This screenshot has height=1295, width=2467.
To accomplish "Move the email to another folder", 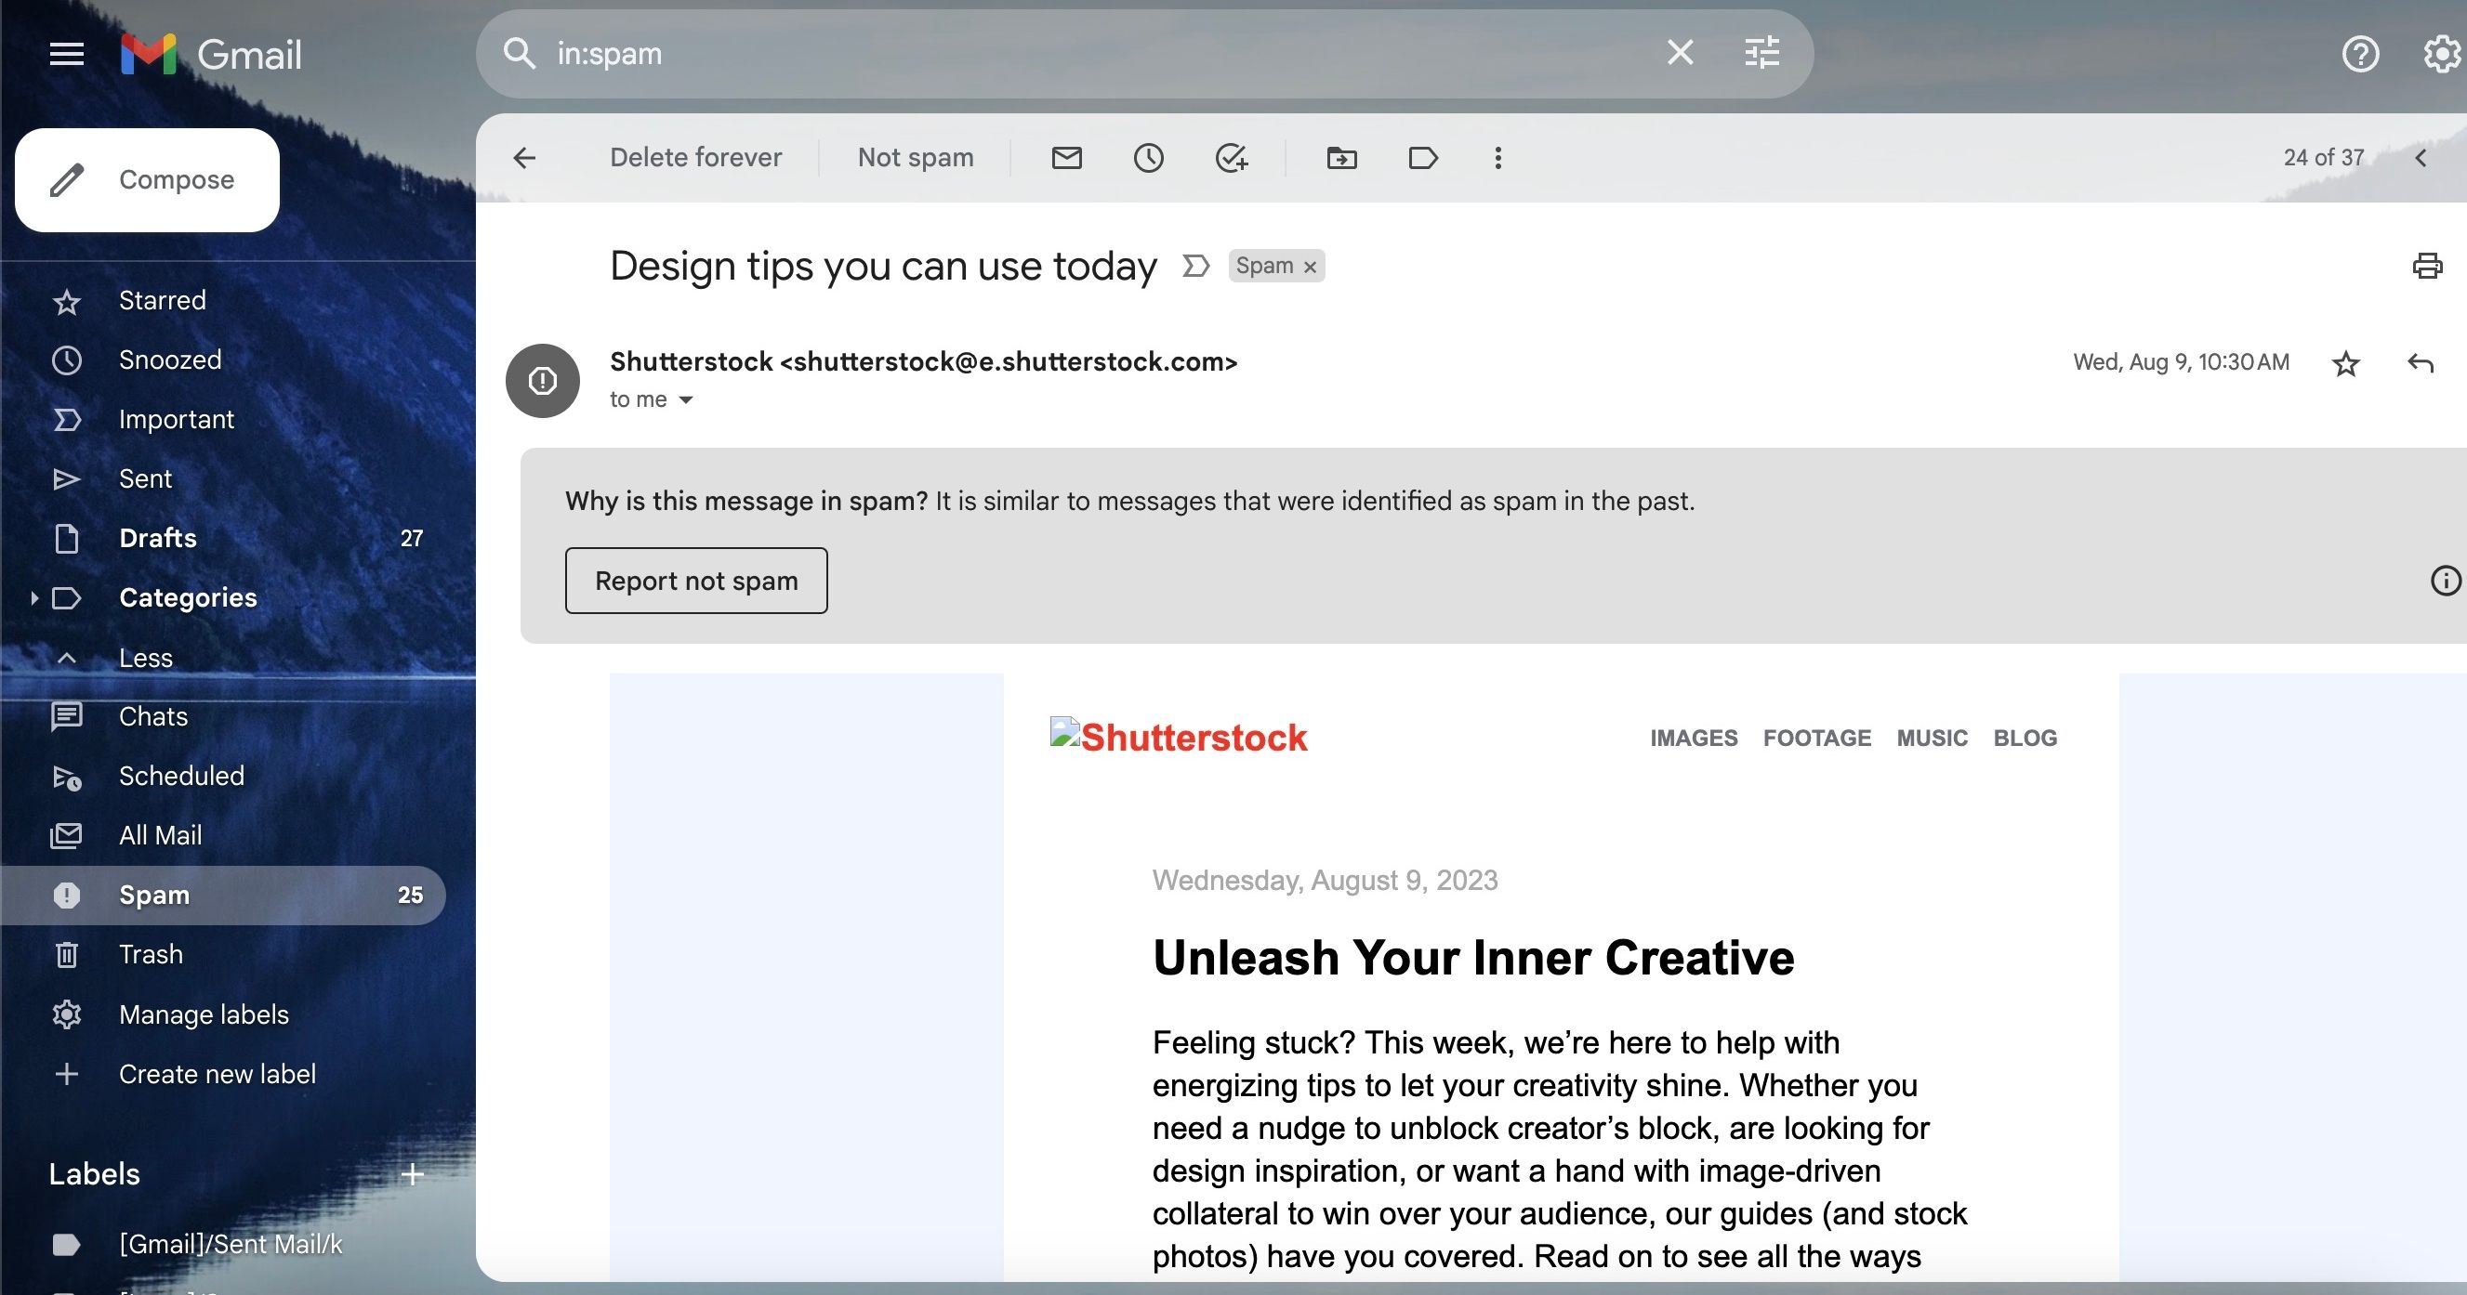I will coord(1340,157).
